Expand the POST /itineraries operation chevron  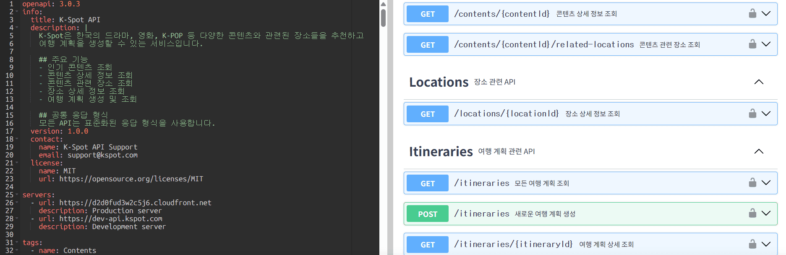pos(766,213)
